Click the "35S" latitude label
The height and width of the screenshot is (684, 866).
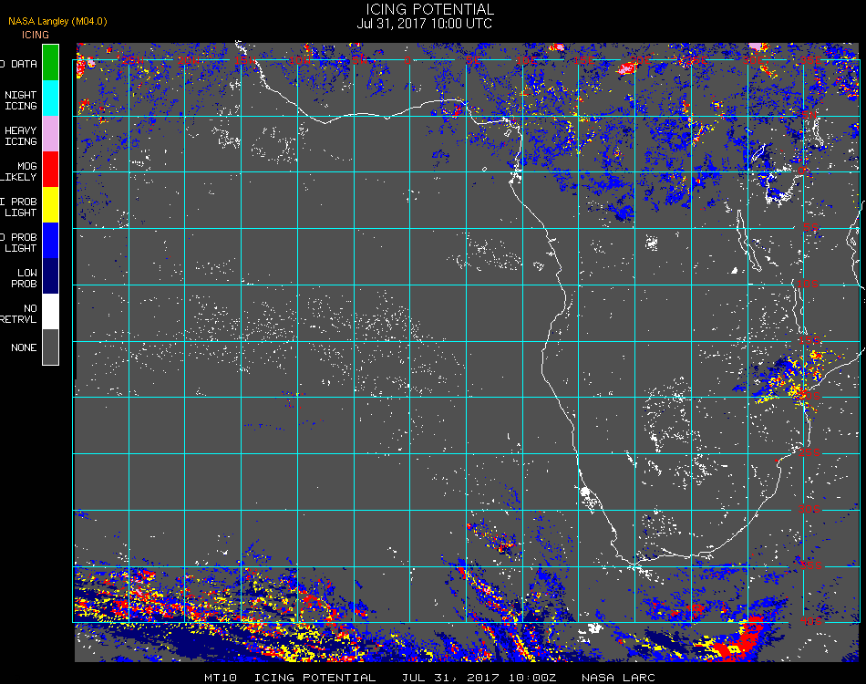point(810,565)
